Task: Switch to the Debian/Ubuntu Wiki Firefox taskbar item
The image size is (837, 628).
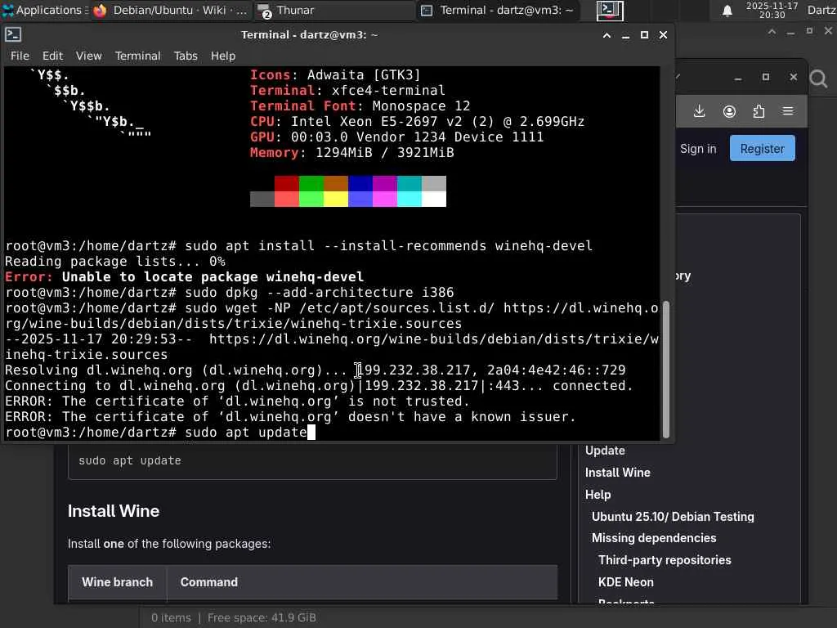Action: (170, 10)
